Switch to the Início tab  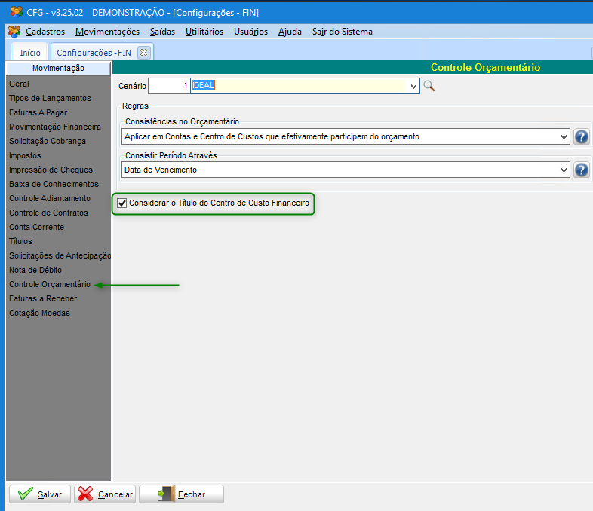30,53
